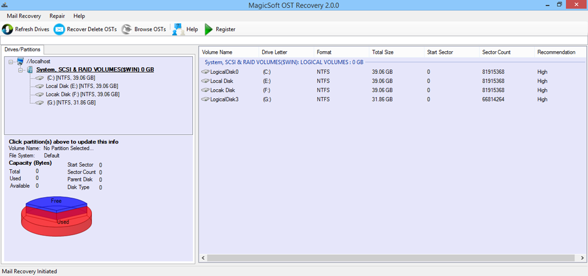
Task: Click the Locak Disk volume name in list
Action: click(223, 90)
